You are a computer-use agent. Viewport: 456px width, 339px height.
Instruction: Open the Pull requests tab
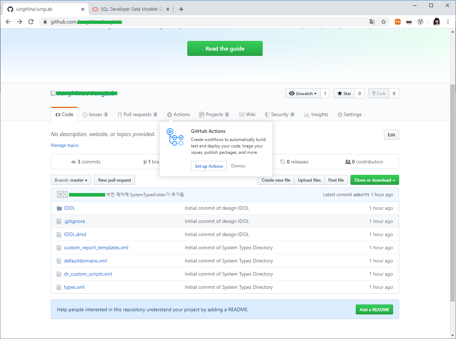(138, 114)
